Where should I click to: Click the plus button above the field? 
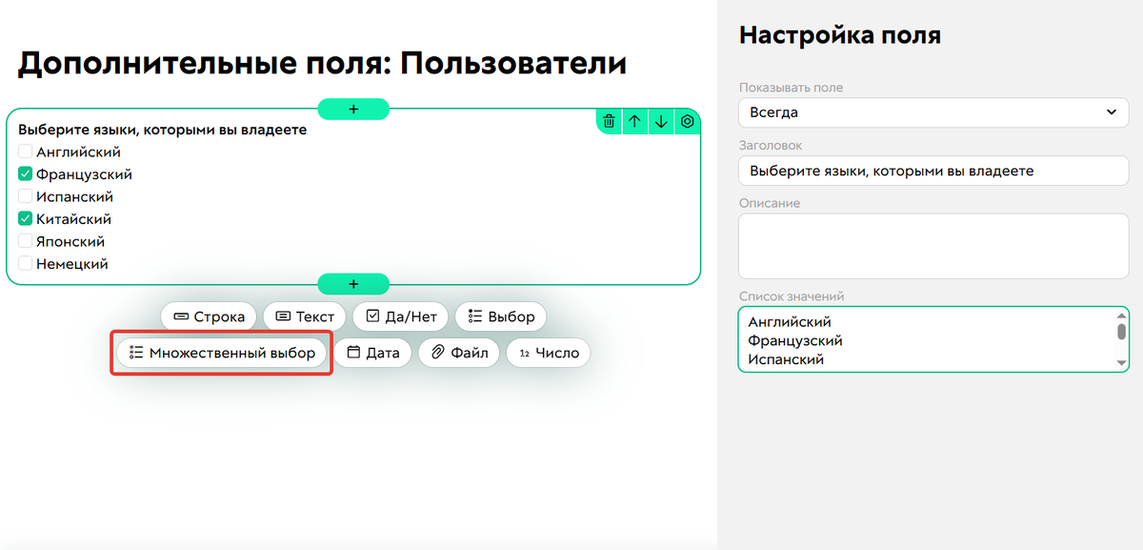click(352, 109)
